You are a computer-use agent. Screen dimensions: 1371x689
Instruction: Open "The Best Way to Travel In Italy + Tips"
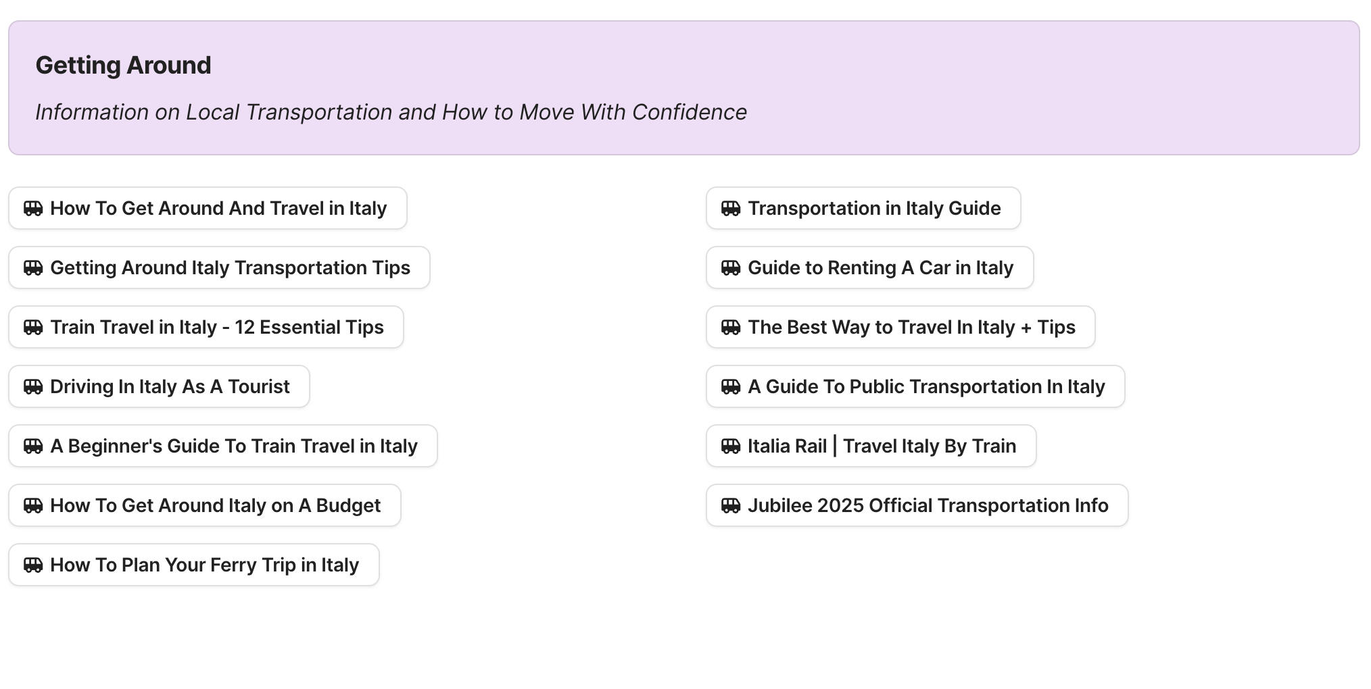[x=900, y=327]
